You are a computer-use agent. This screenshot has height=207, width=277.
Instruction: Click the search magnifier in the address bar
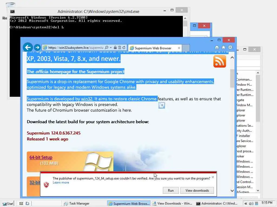coord(106,47)
